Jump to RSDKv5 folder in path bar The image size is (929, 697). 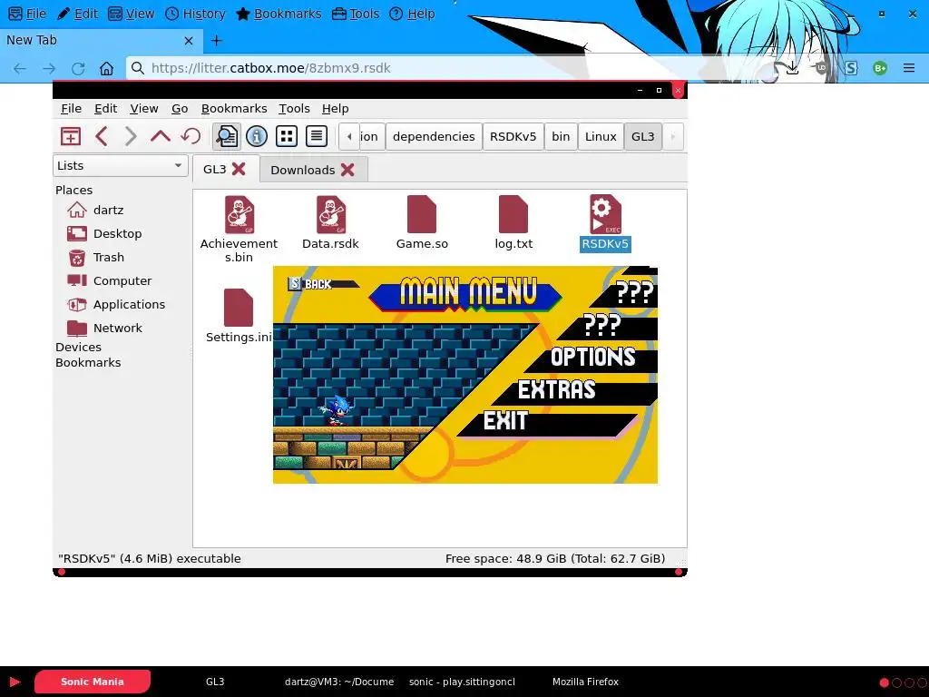click(x=513, y=136)
